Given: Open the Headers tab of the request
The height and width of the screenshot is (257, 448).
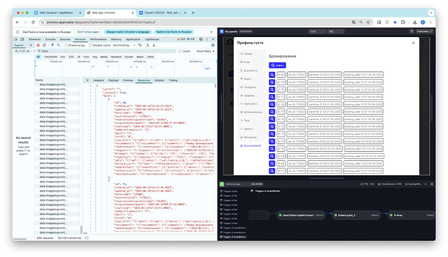Looking at the screenshot, I should [x=99, y=80].
